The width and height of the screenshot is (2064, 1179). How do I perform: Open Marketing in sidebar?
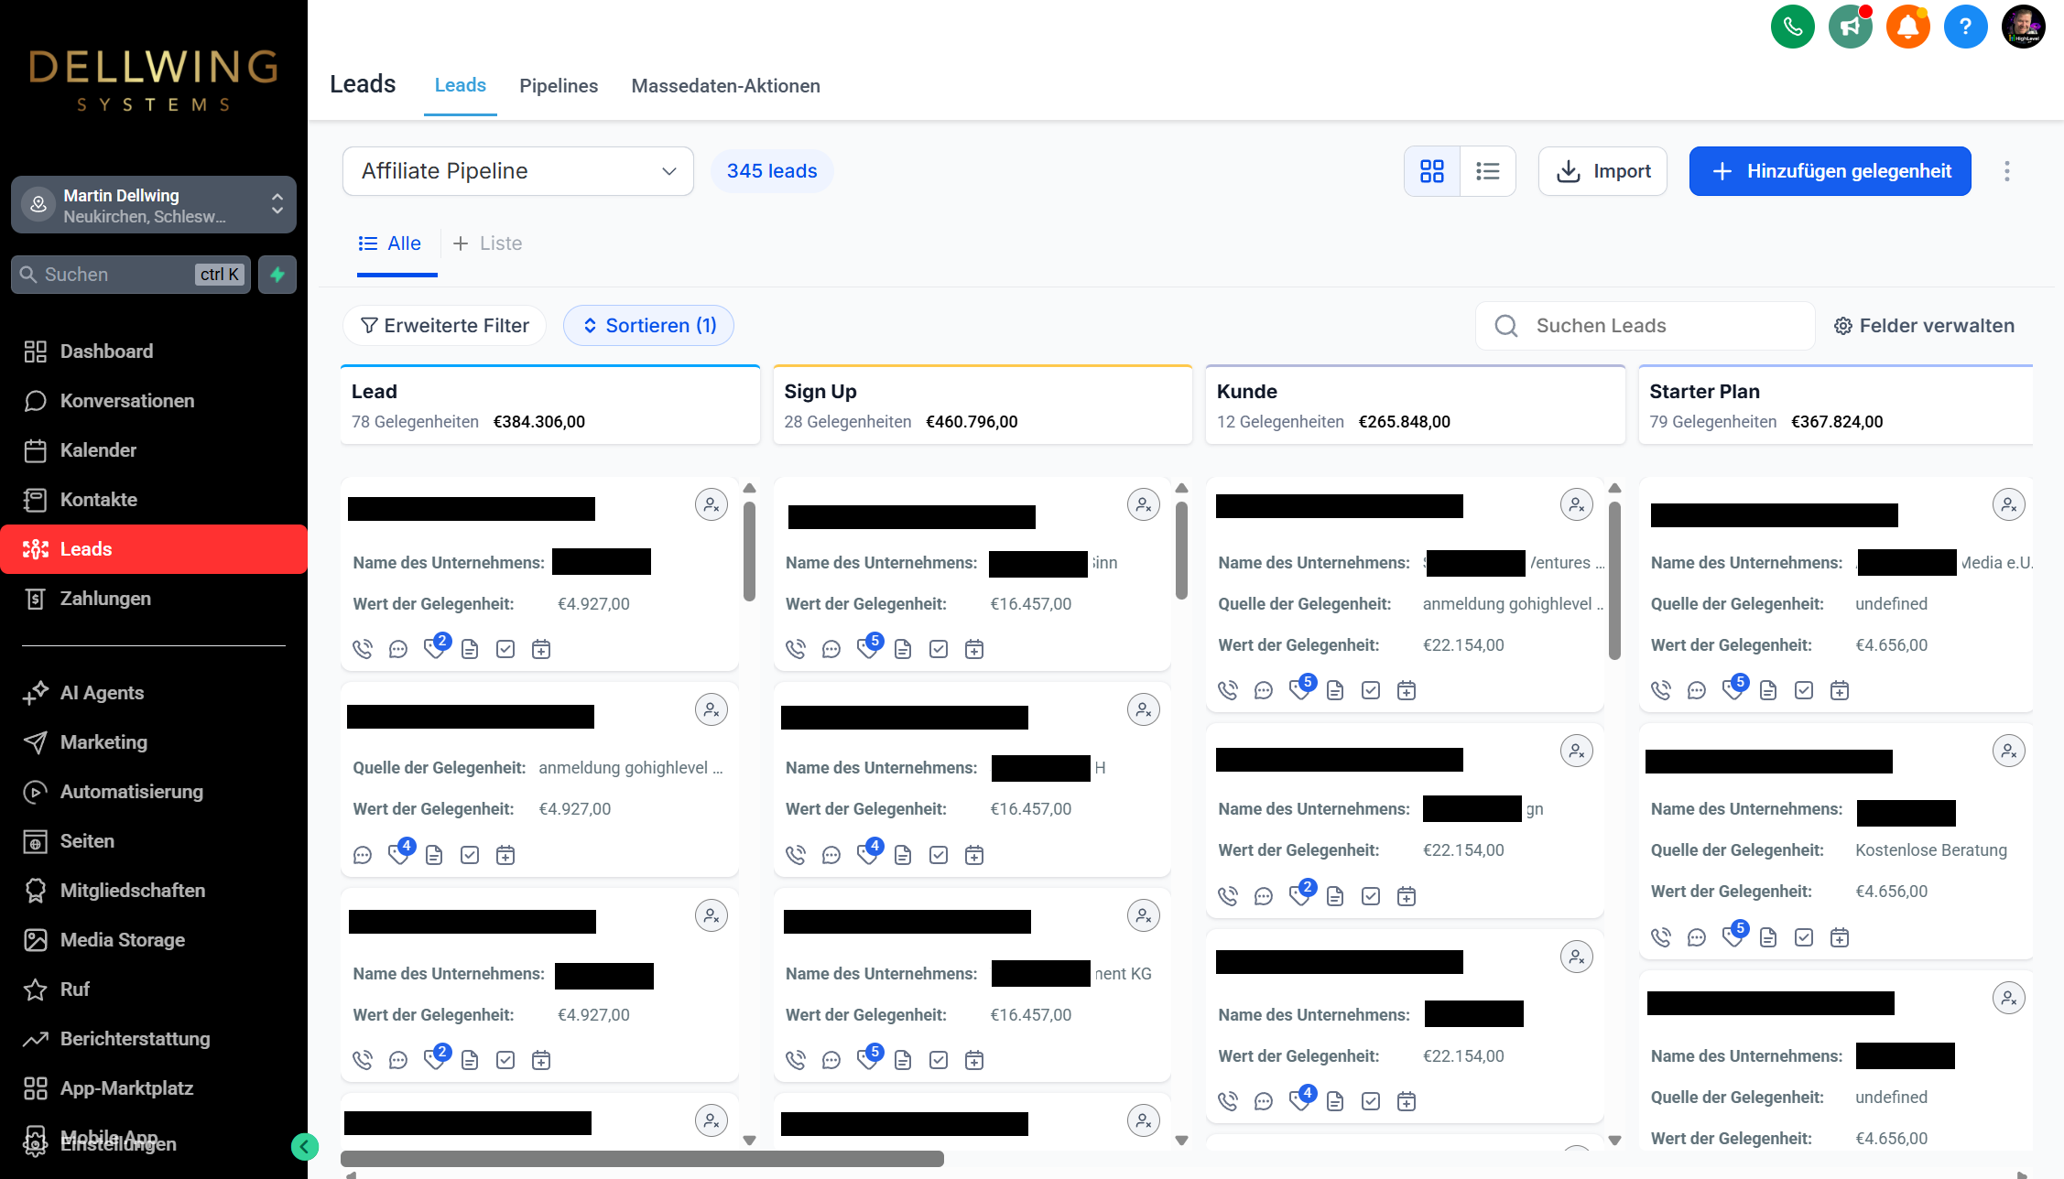point(154,742)
